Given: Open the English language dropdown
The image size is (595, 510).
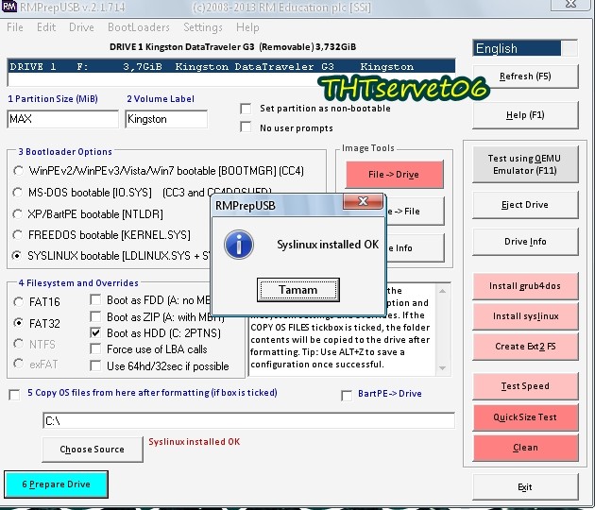Looking at the screenshot, I should (x=525, y=48).
